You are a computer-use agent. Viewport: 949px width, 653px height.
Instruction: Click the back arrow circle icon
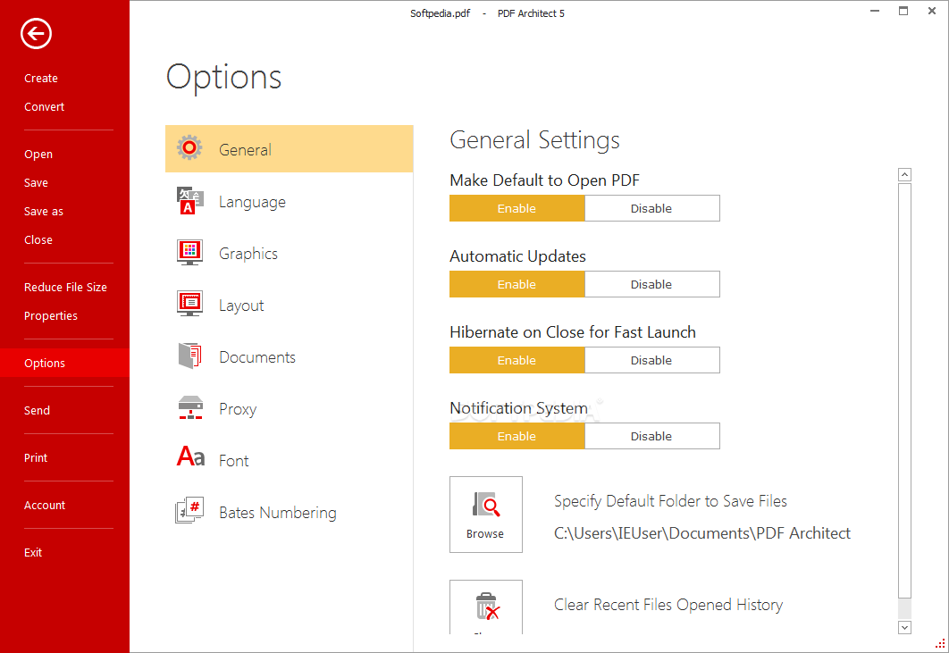pos(36,33)
